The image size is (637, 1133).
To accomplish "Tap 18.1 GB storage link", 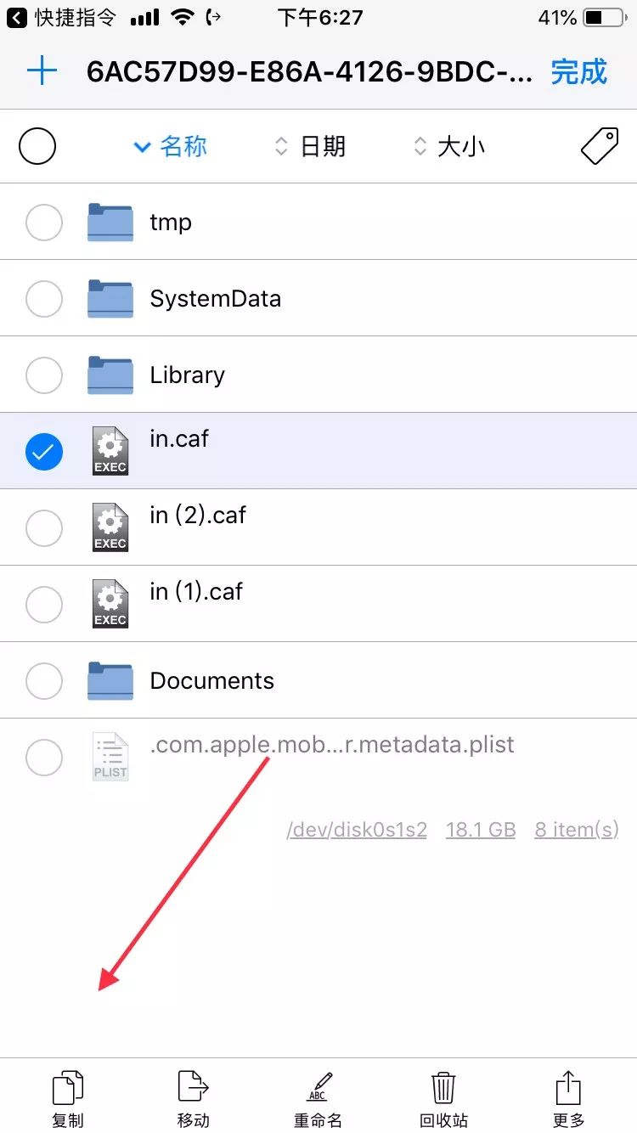I will [481, 830].
